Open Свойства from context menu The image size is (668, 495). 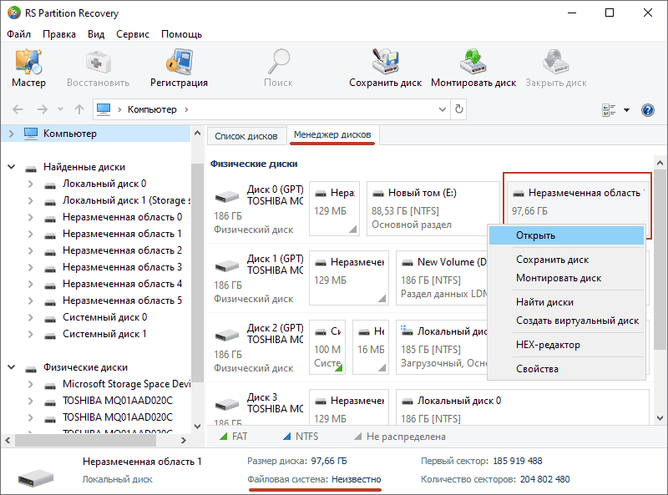[566, 369]
